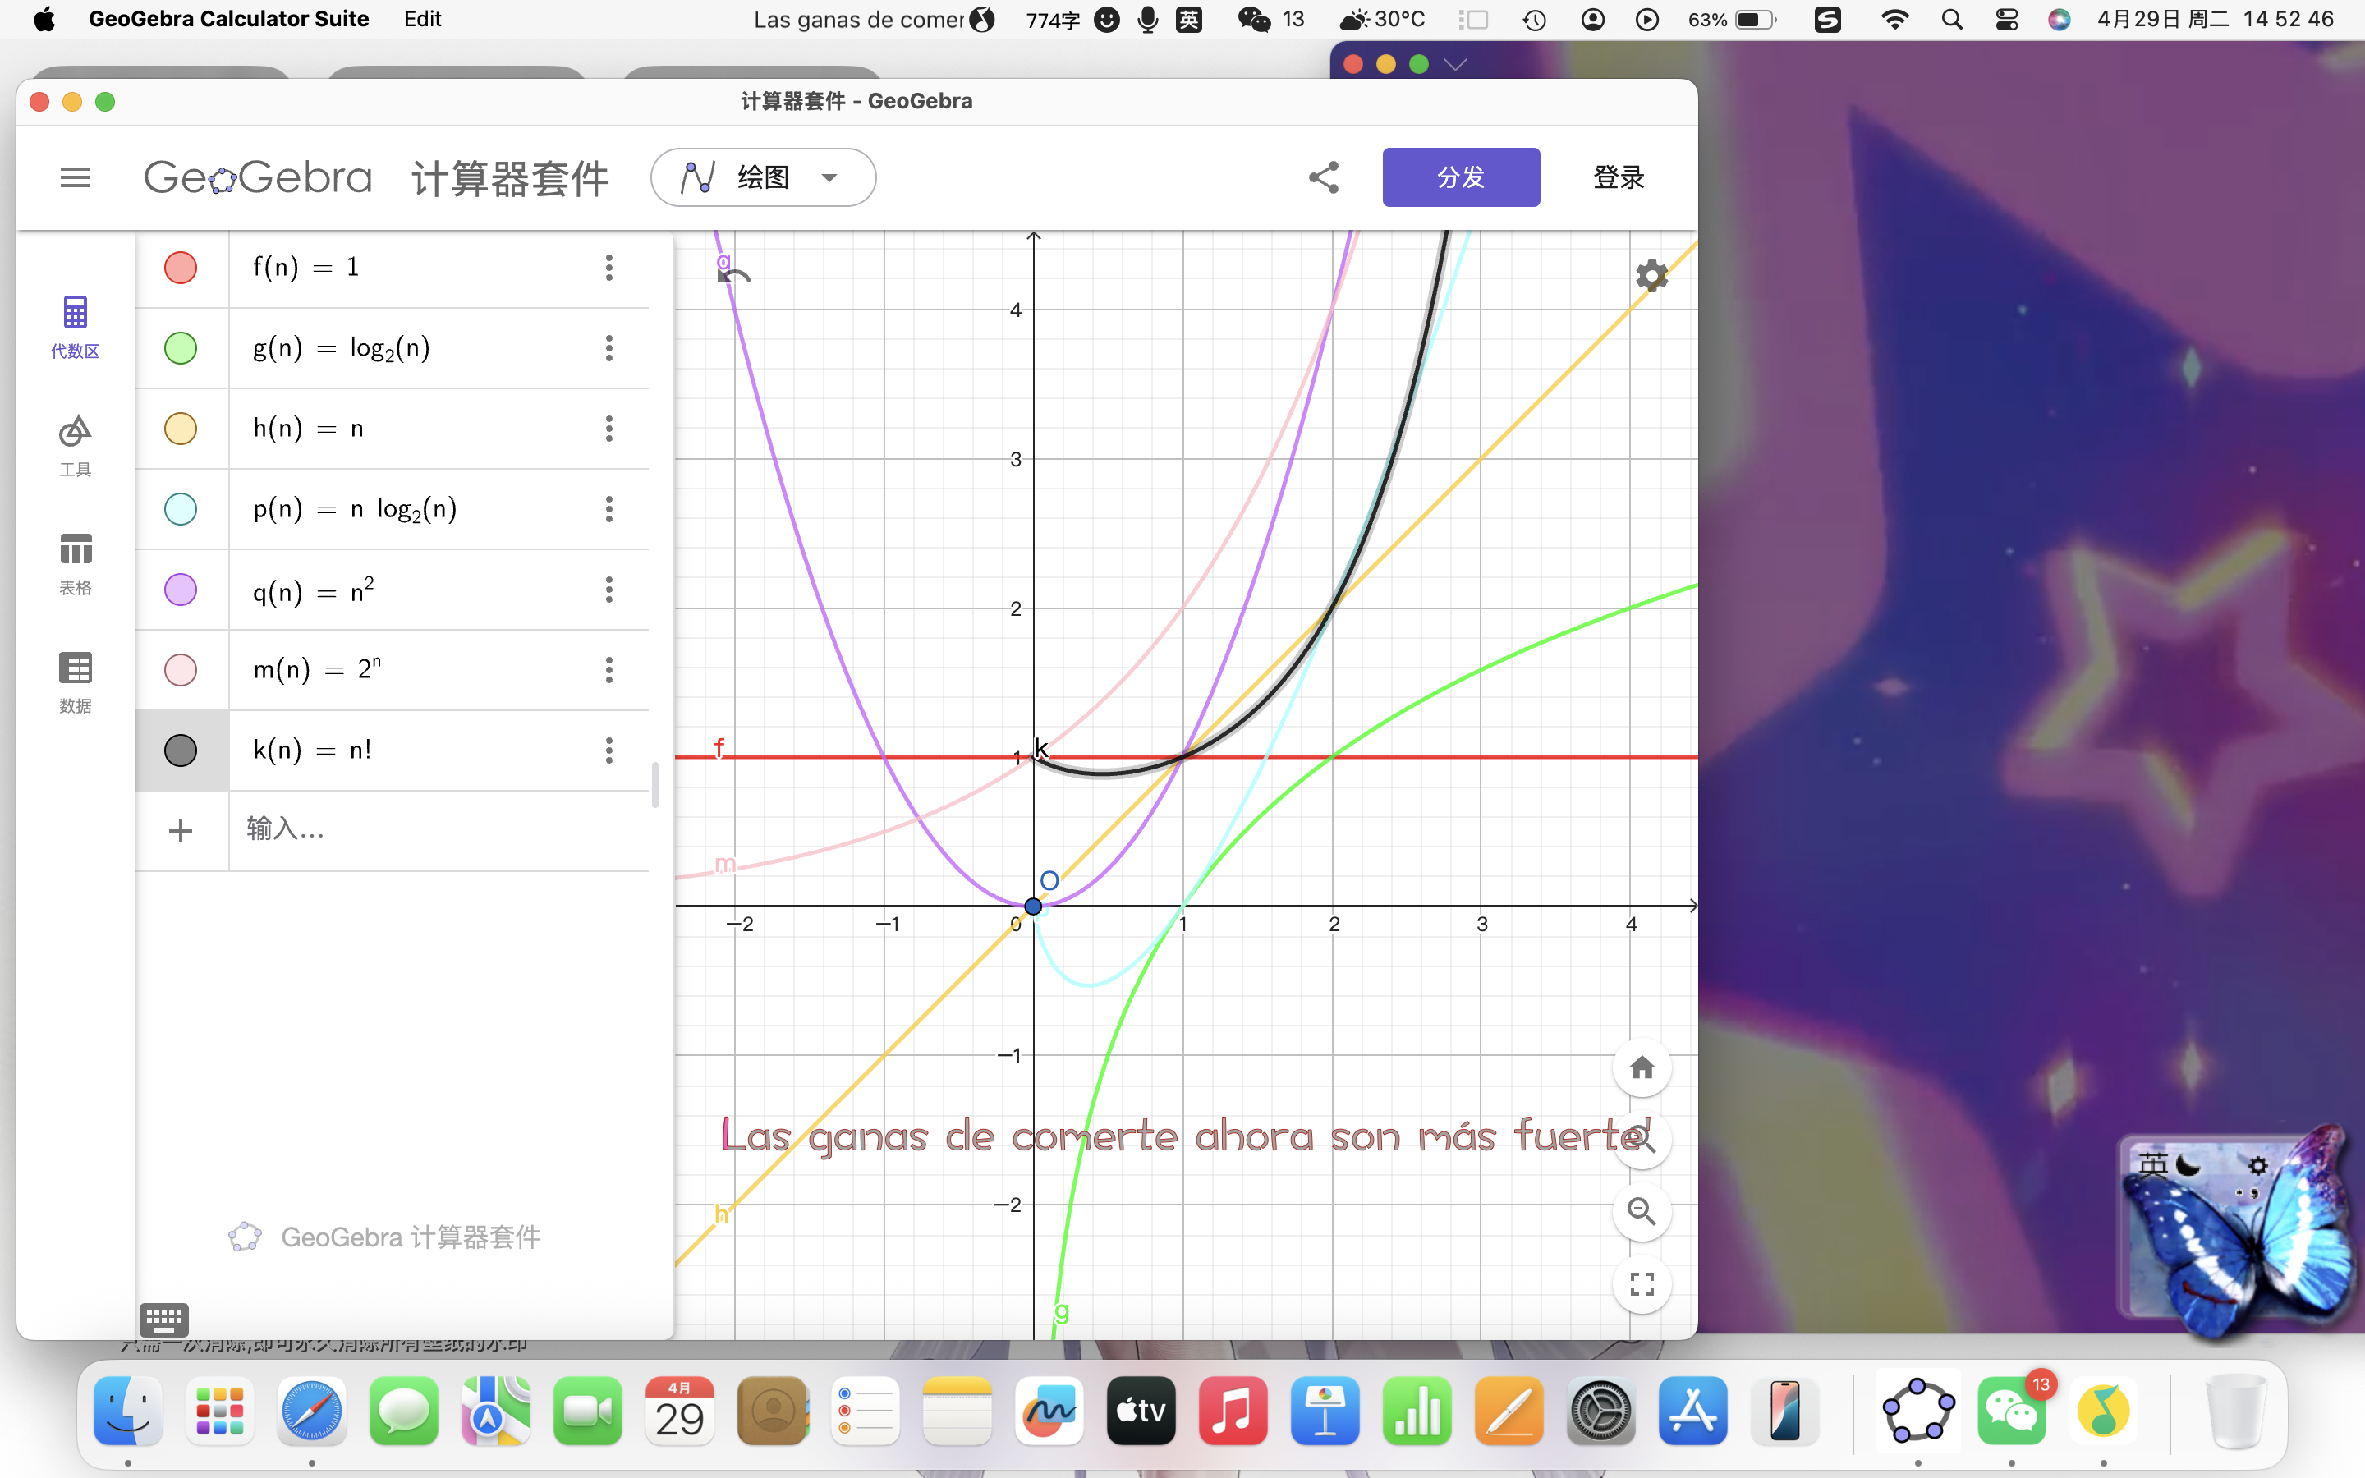Click the WeChat menu bar icon

click(x=1254, y=19)
